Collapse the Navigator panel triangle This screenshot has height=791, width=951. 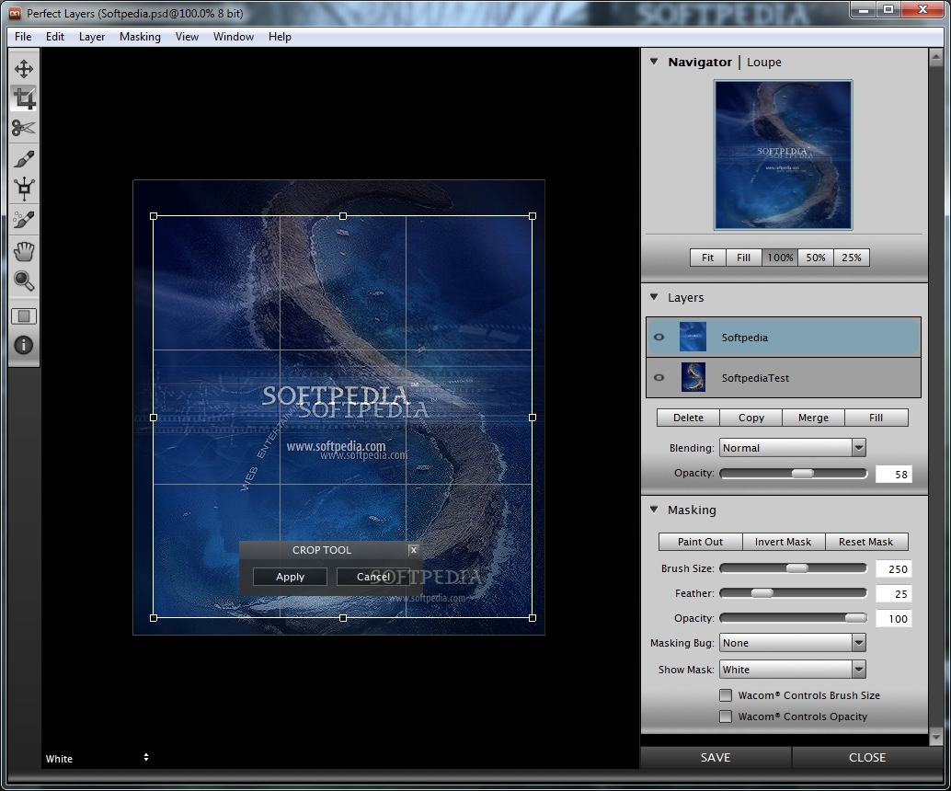[x=654, y=62]
